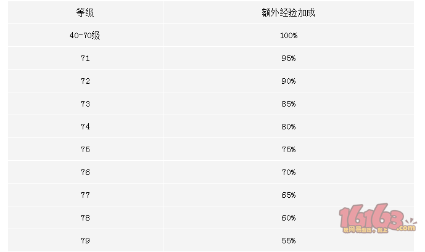The width and height of the screenshot is (425, 252).
Task: Select the level 72 cell
Action: (85, 81)
